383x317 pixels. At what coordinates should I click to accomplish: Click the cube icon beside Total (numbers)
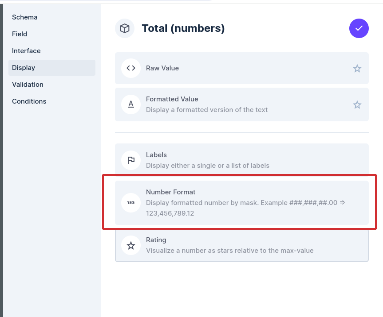coord(125,28)
